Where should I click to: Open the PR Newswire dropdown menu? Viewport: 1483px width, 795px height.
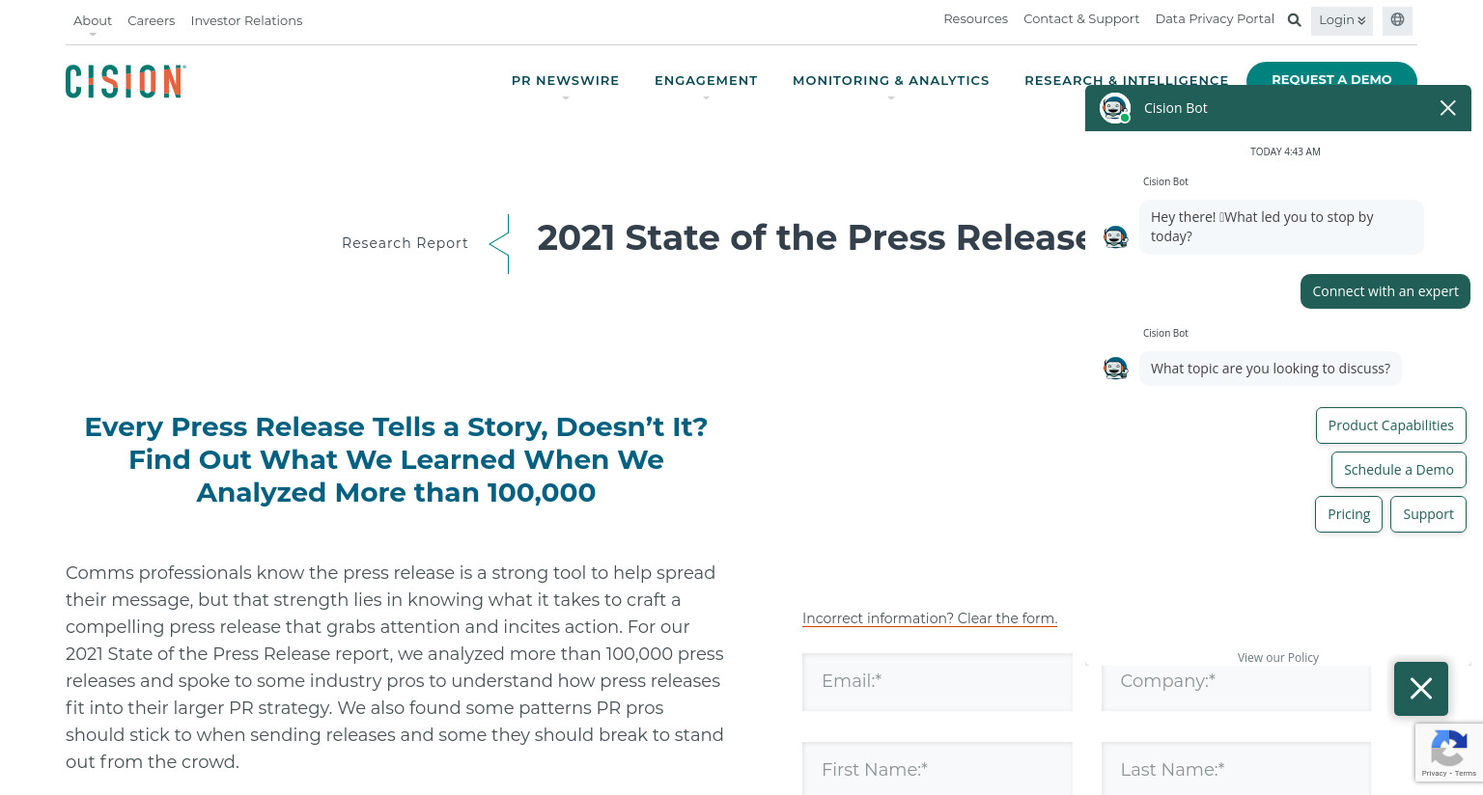[565, 81]
